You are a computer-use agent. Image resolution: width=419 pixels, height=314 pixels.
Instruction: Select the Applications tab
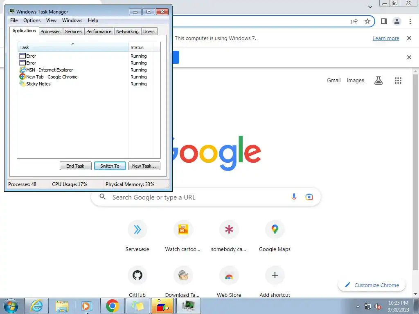pos(24,31)
